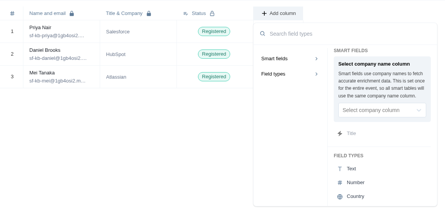Click the row number hash icon header

12,13
